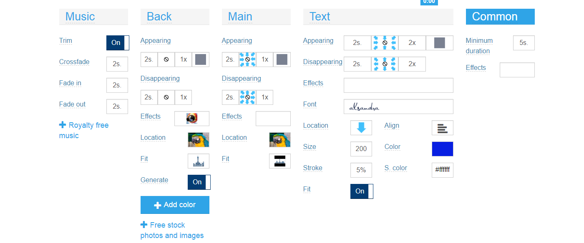584x243 pixels.
Task: Open the Text Align icon
Action: point(442,128)
